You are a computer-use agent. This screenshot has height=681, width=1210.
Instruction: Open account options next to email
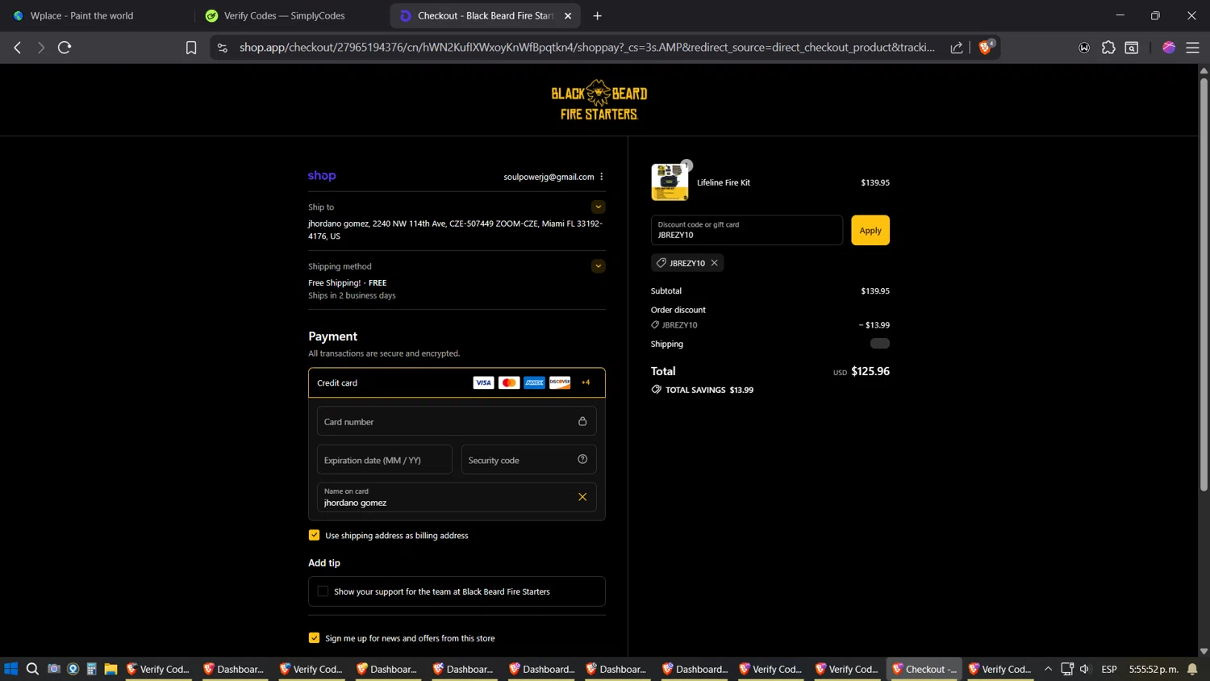coord(602,177)
